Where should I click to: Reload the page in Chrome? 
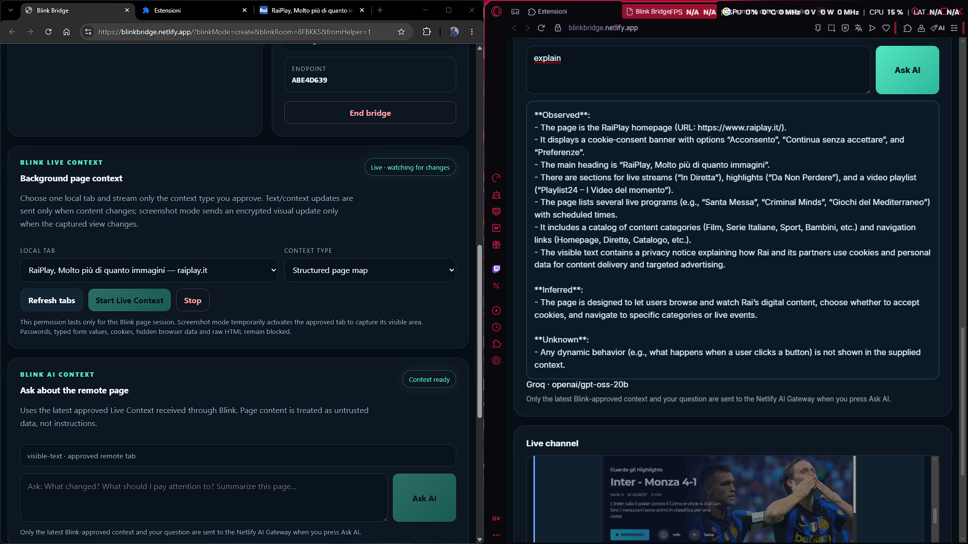click(x=48, y=32)
